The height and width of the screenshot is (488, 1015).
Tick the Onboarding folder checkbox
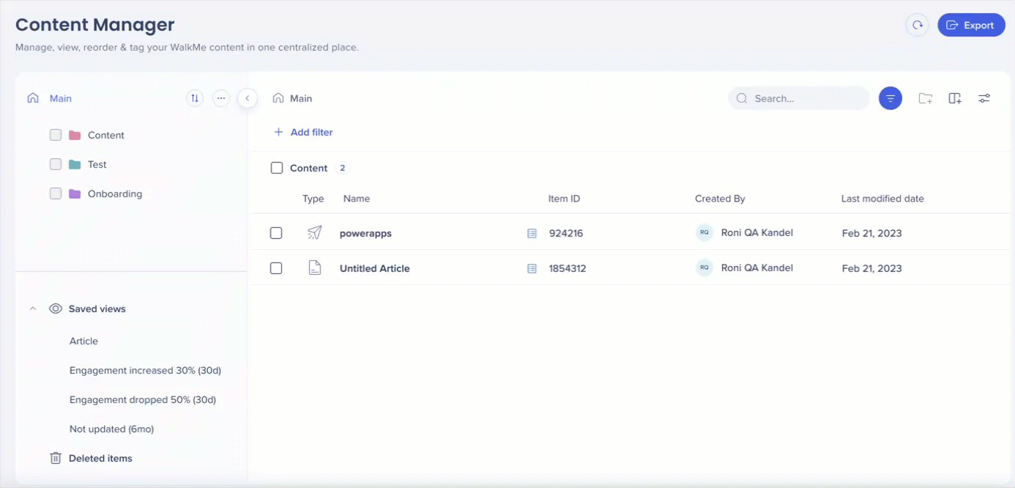(x=56, y=193)
